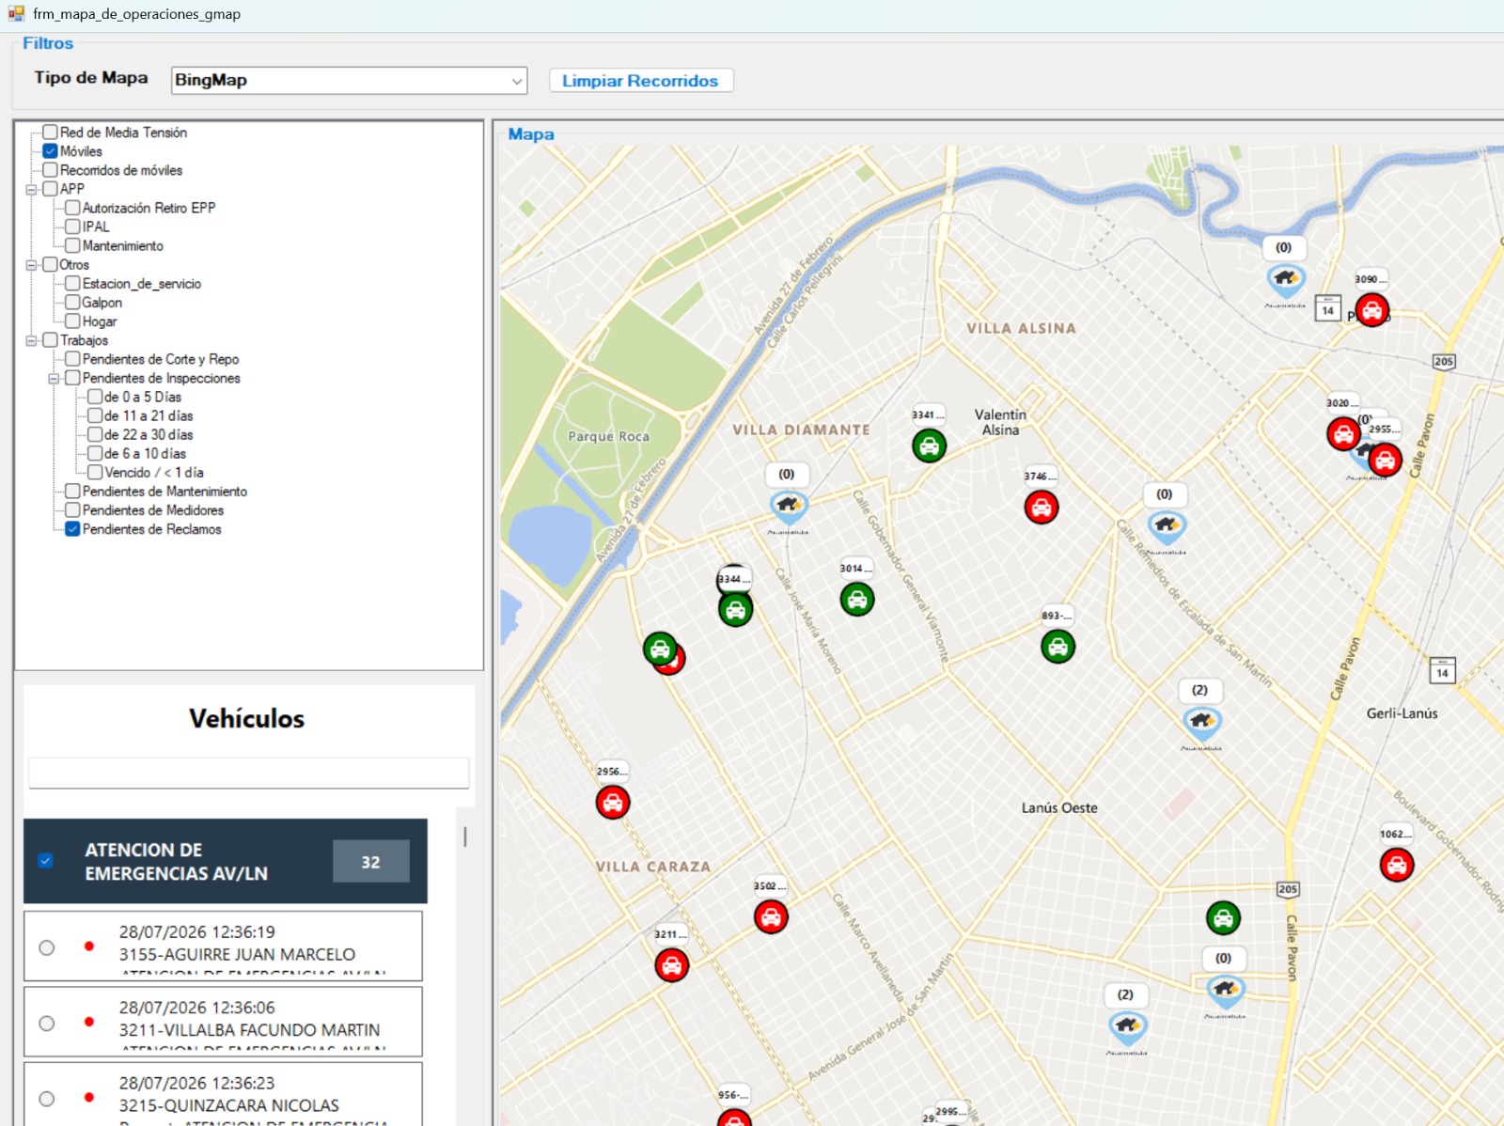The width and height of the screenshot is (1504, 1126).
Task: Enable Red de Media Tensión layer
Action: pos(51,133)
